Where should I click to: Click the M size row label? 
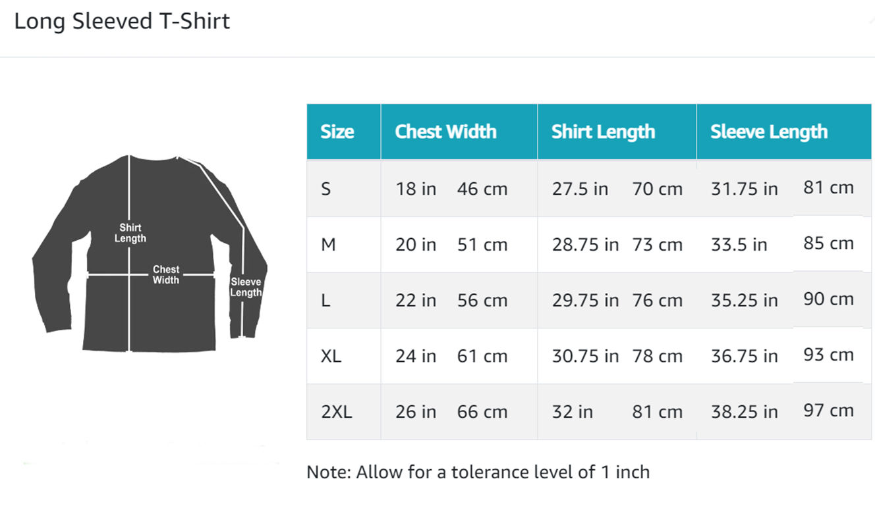(x=328, y=245)
